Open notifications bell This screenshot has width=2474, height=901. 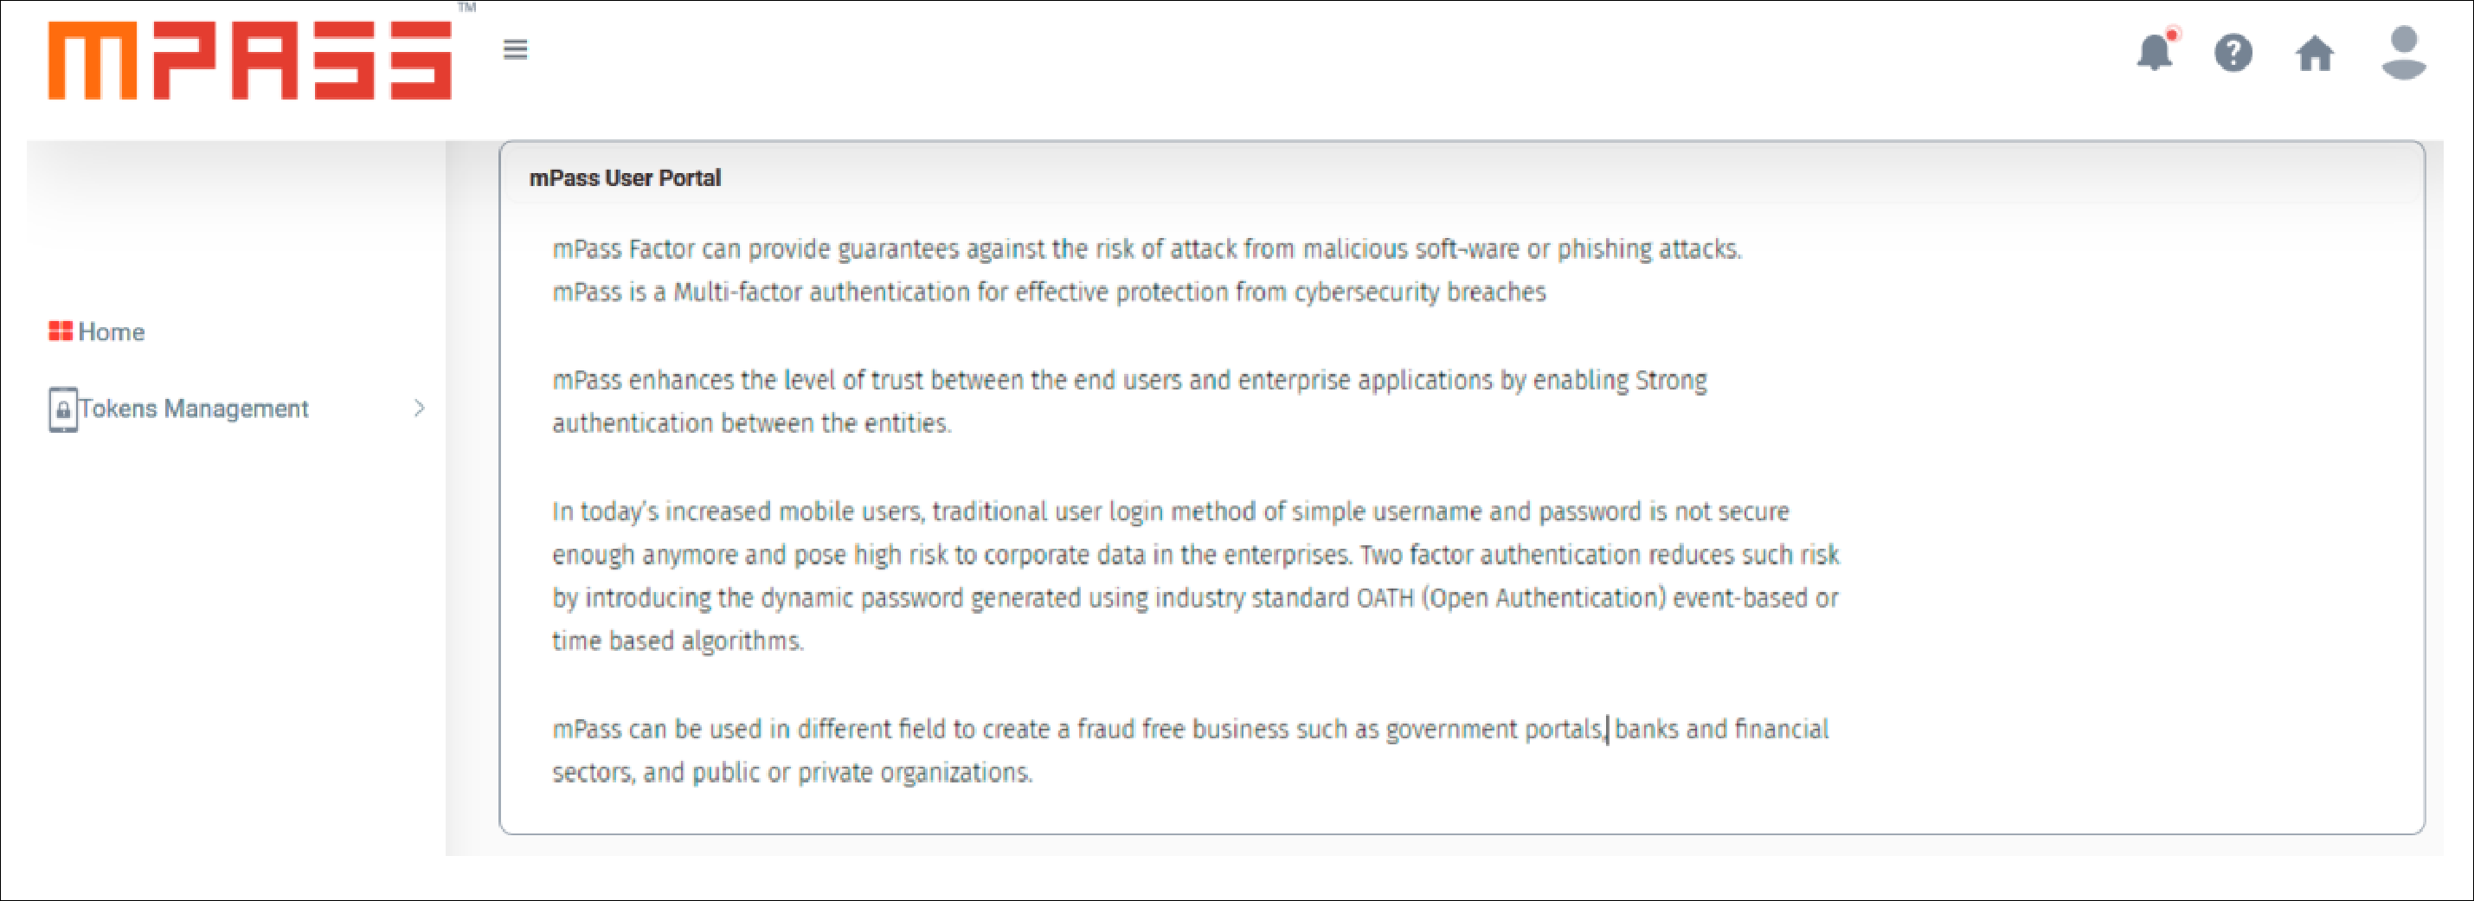[2156, 52]
